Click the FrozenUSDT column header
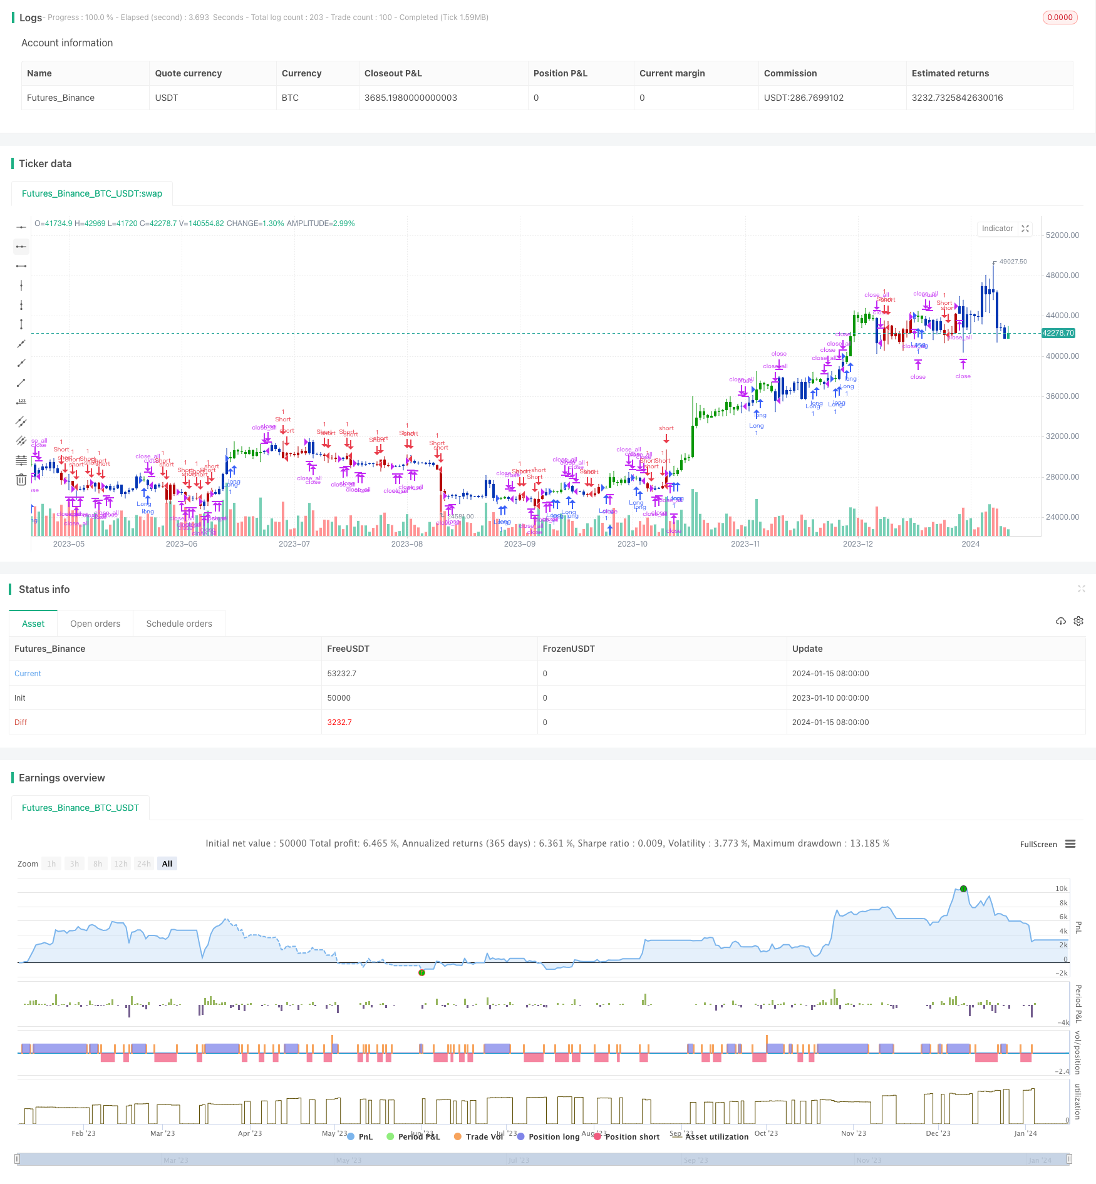The width and height of the screenshot is (1096, 1184). point(569,649)
